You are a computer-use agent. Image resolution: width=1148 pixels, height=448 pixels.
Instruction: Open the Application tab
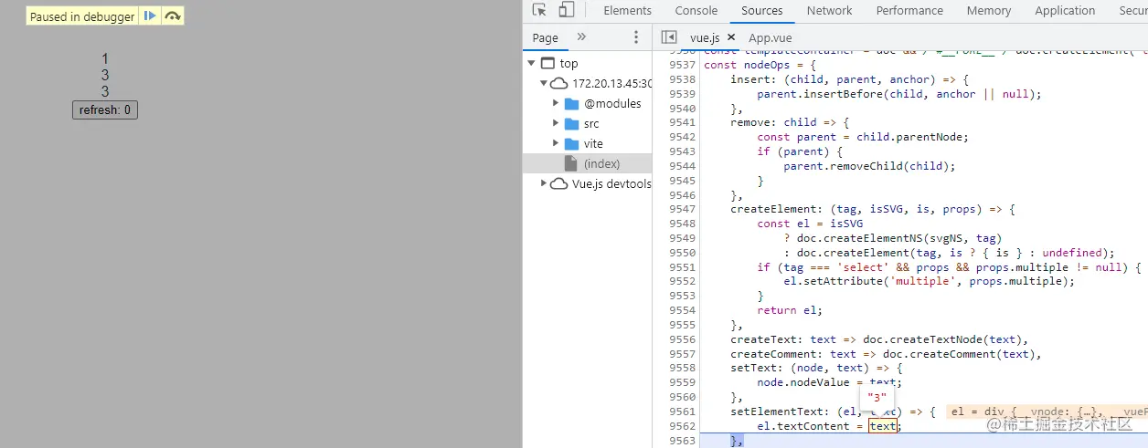pos(1065,11)
